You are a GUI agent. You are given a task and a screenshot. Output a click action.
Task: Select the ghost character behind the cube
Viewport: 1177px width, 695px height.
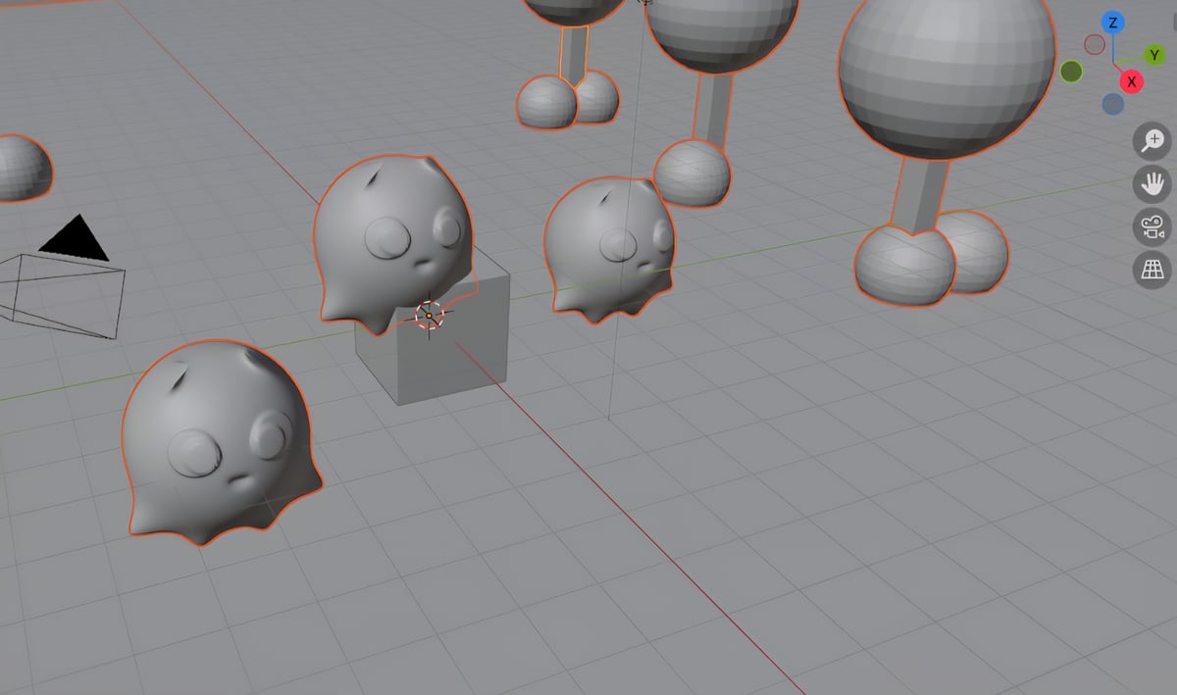(392, 240)
